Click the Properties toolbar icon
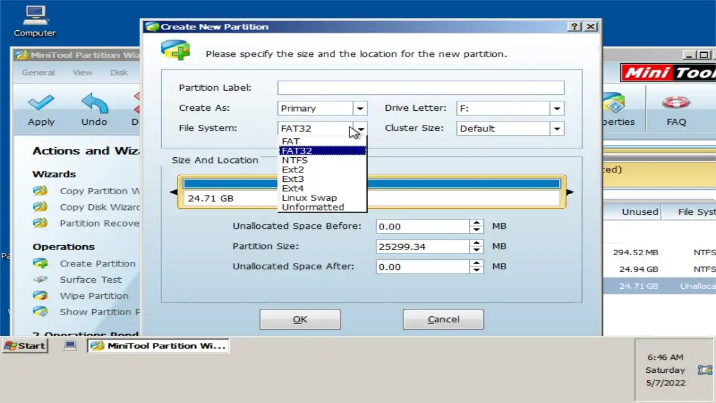716x403 pixels. 613,104
